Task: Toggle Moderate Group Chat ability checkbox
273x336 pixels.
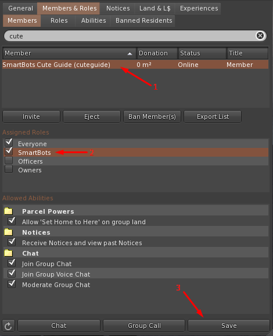Action: coord(12,284)
